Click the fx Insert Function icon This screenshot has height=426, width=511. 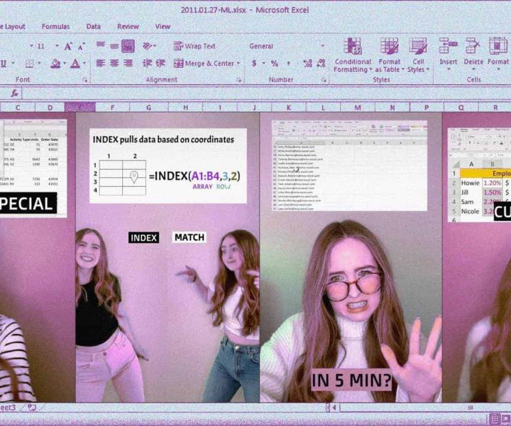click(14, 94)
